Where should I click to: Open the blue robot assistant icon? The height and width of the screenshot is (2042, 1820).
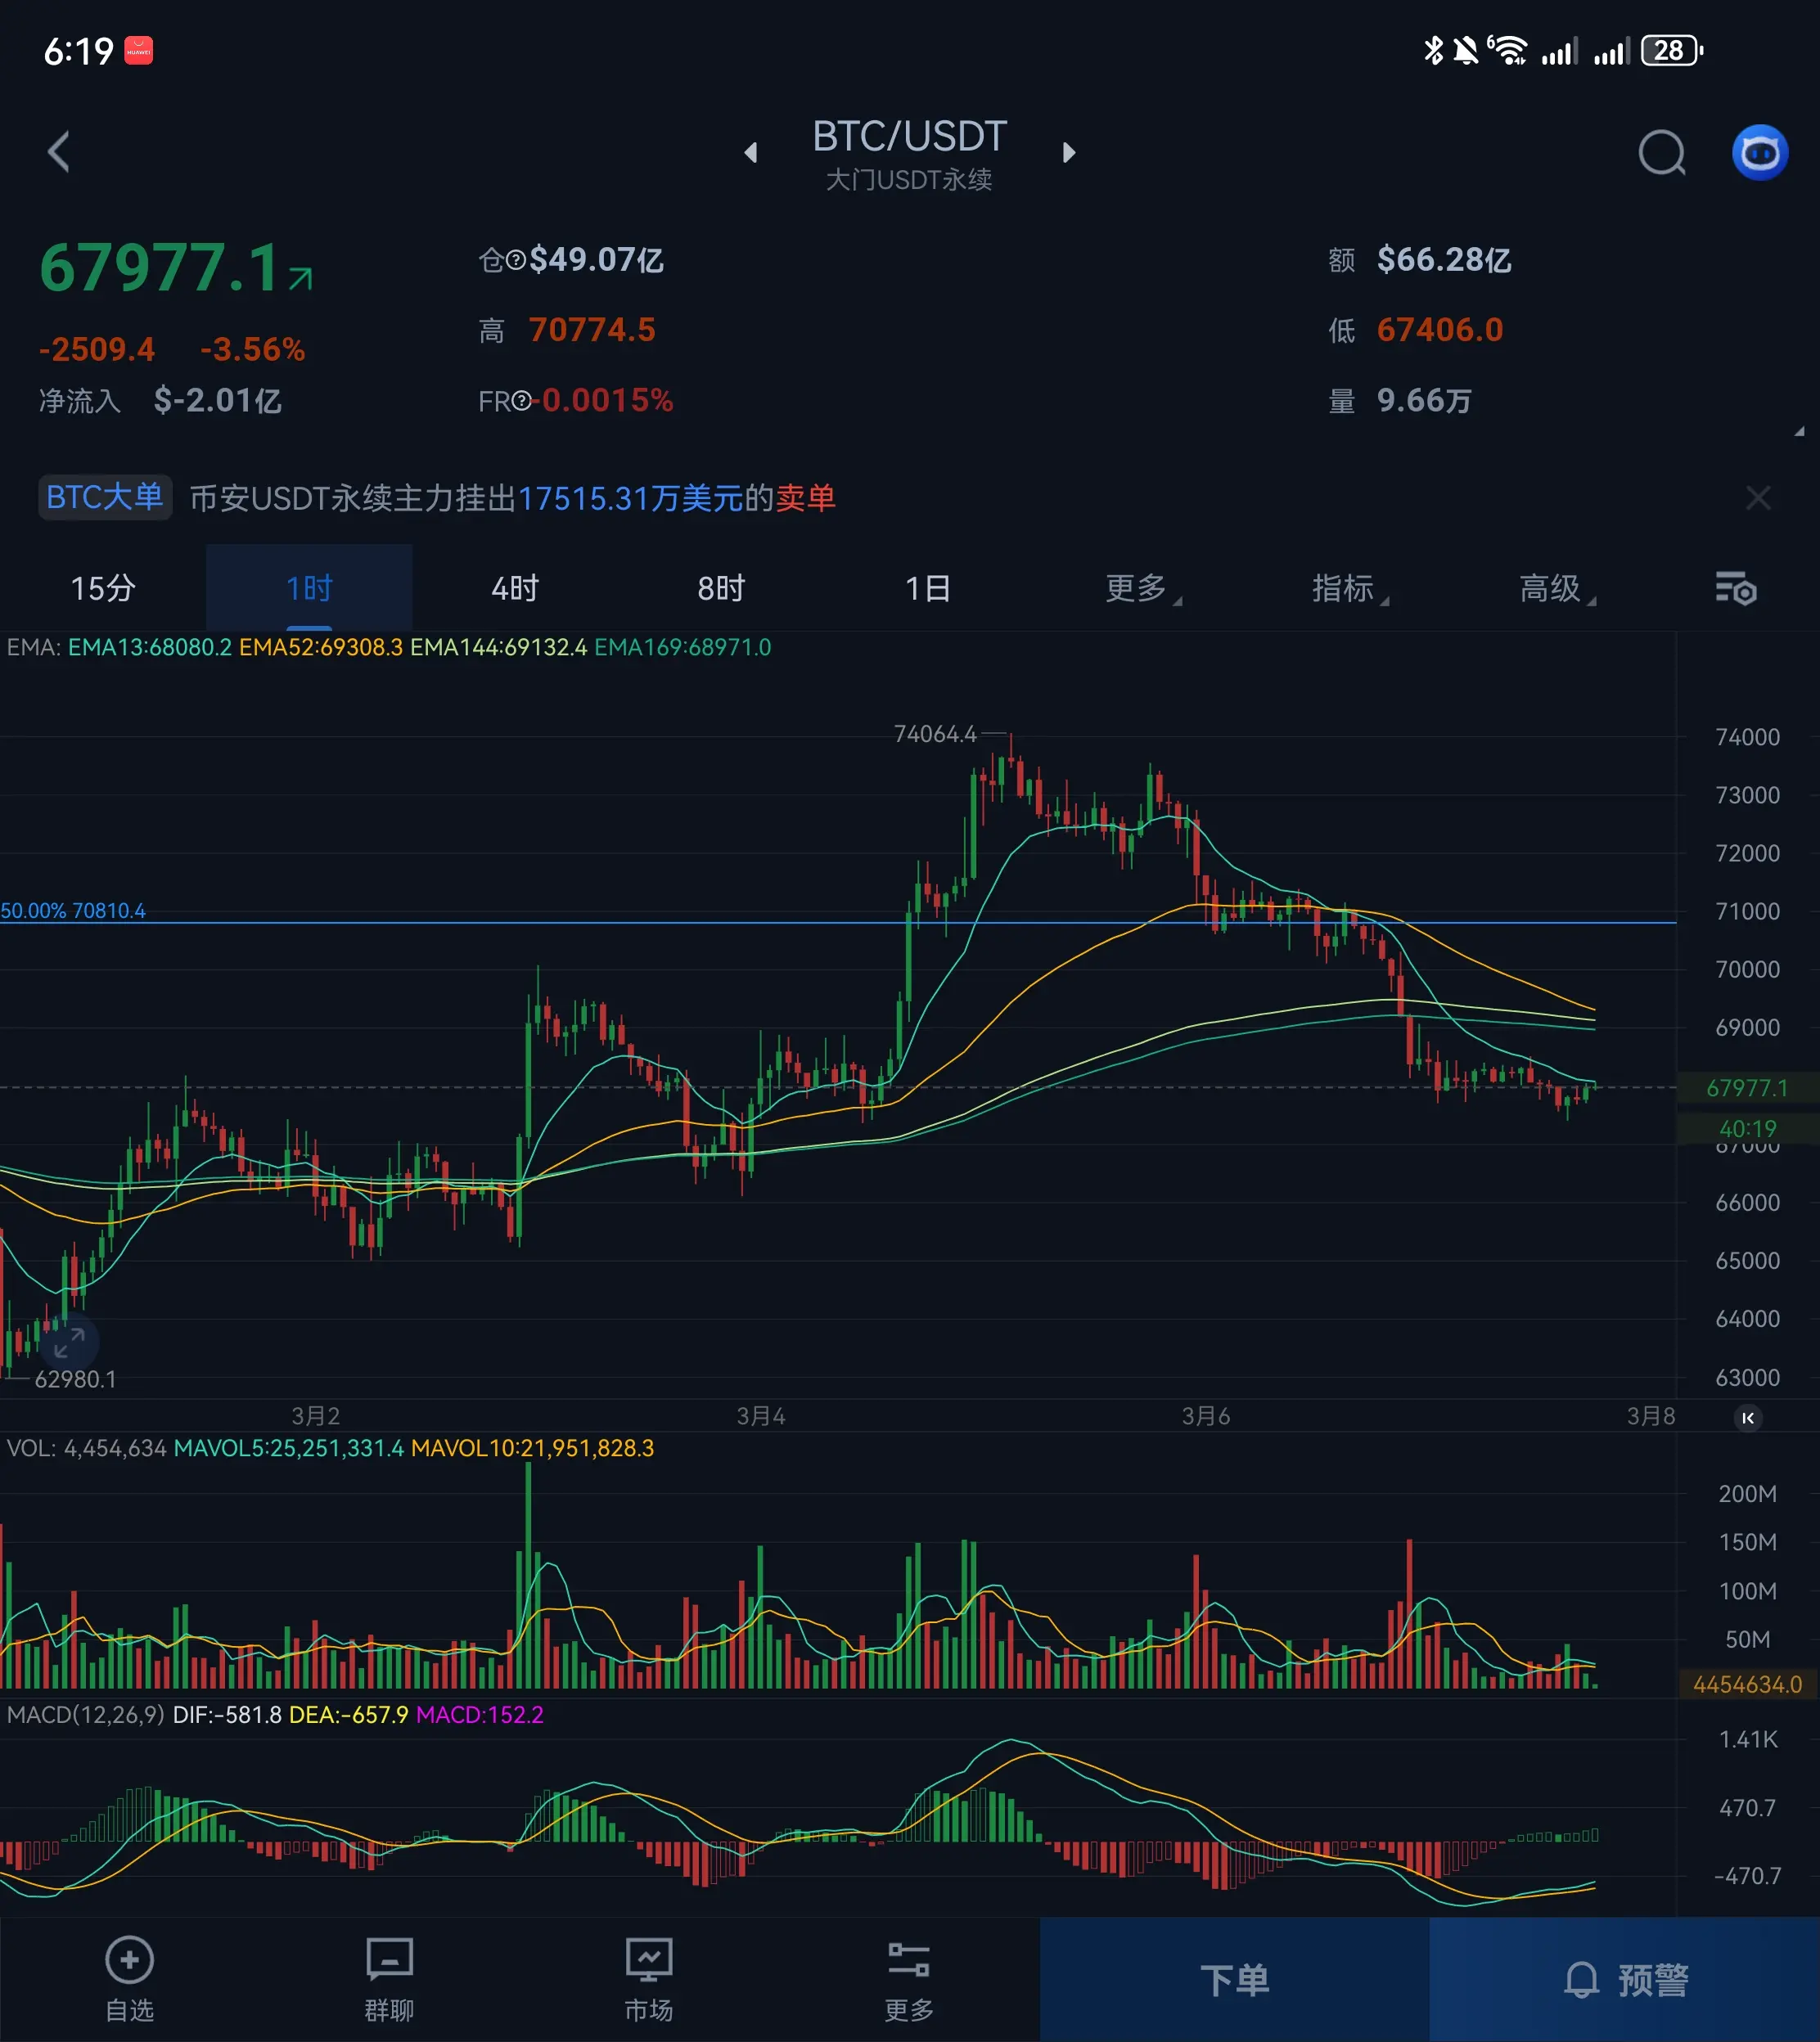coord(1759,153)
